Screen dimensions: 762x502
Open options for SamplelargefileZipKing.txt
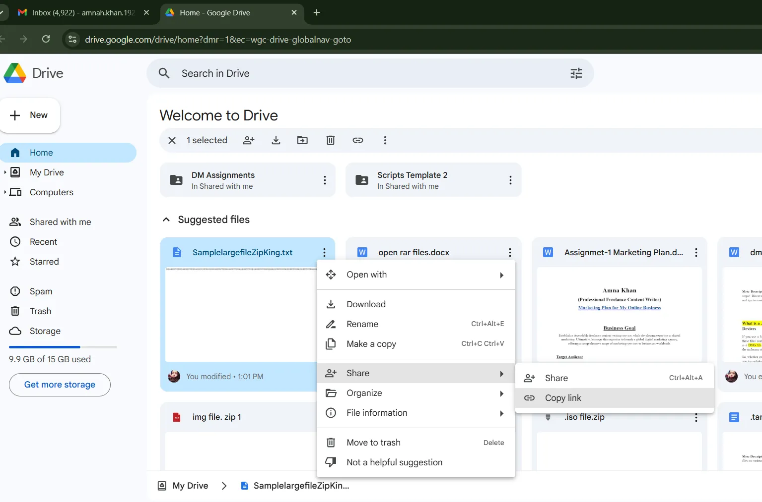click(324, 253)
